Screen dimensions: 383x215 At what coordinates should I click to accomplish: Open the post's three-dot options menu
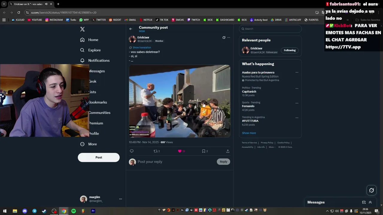(x=229, y=38)
